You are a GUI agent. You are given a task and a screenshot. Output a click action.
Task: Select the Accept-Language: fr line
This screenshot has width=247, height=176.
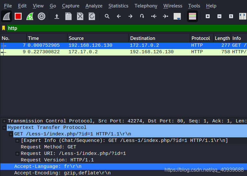pyautogui.click(x=123, y=167)
